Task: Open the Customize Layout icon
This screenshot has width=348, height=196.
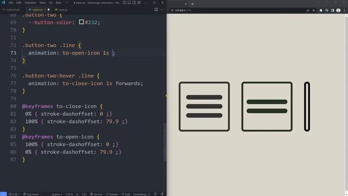Action: pyautogui.click(x=139, y=2)
